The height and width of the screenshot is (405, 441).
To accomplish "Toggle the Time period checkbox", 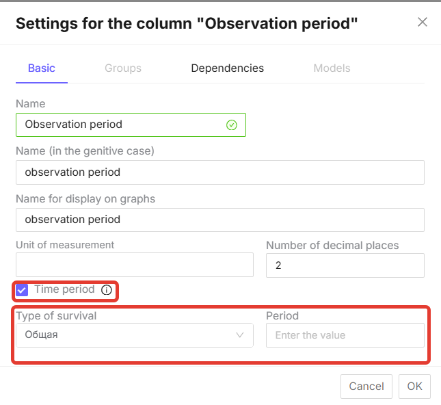I will click(x=23, y=290).
